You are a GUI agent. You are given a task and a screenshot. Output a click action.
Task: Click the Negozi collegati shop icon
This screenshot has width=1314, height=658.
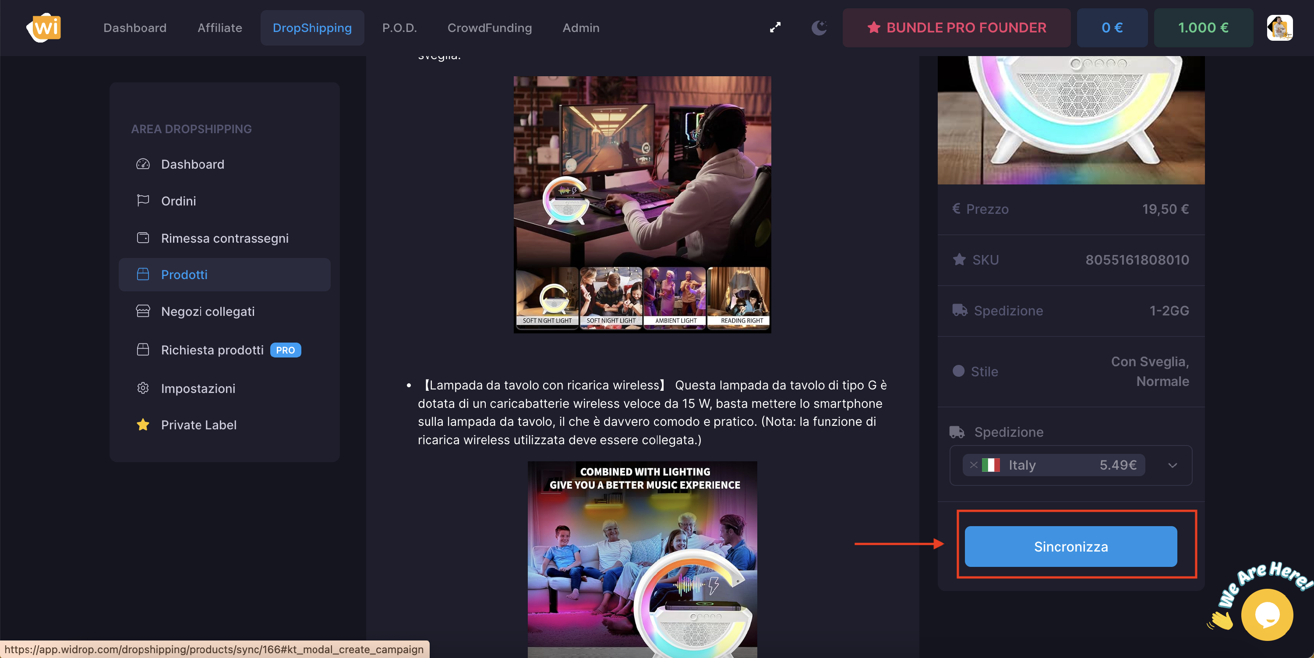(x=143, y=311)
